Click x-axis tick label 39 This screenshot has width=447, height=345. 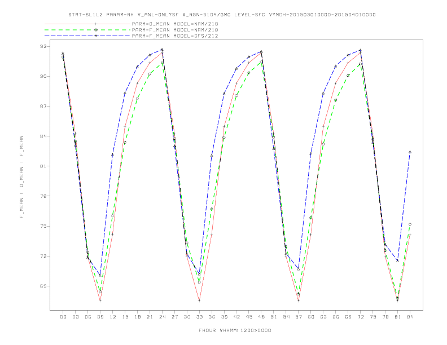pyautogui.click(x=224, y=317)
